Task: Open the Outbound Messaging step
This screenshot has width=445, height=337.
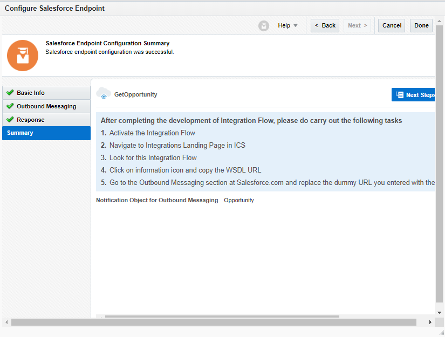Action: point(46,106)
